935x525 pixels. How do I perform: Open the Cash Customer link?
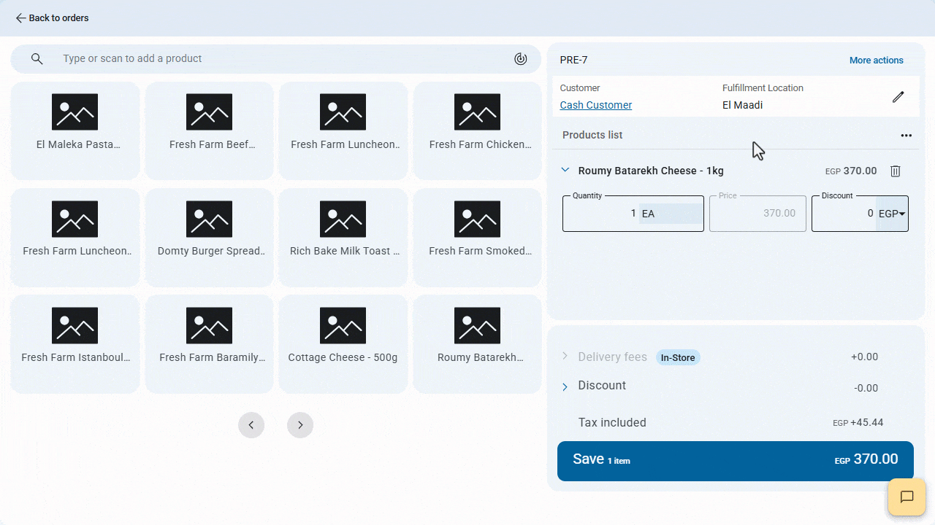pos(595,105)
